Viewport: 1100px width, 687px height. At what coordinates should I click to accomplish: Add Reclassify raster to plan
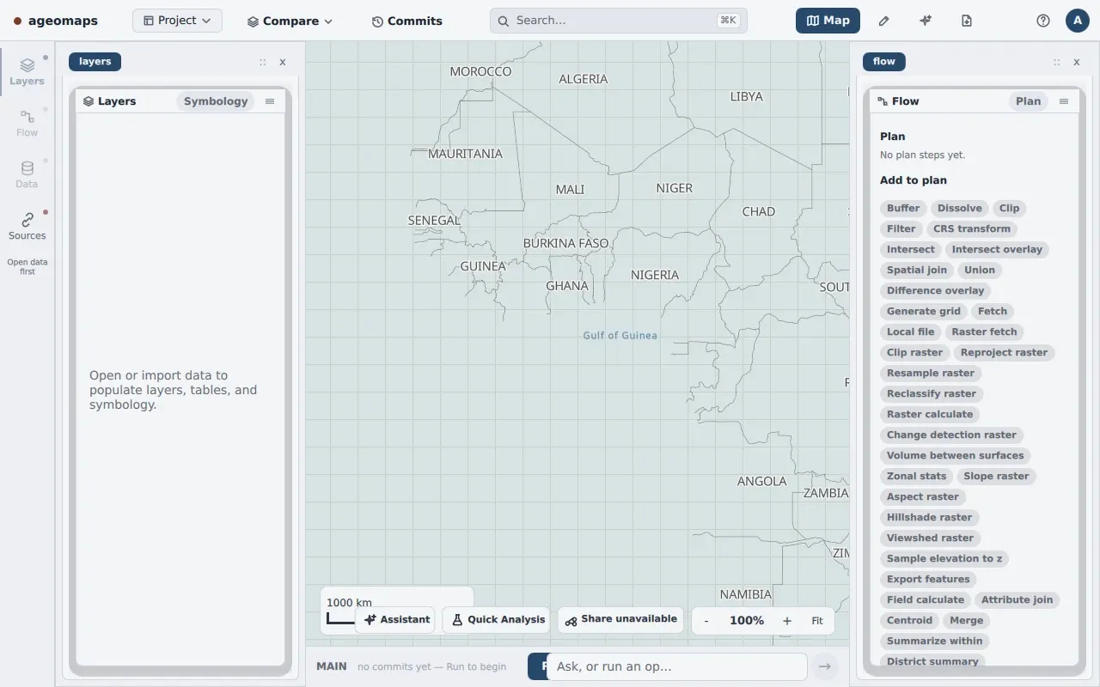[932, 394]
